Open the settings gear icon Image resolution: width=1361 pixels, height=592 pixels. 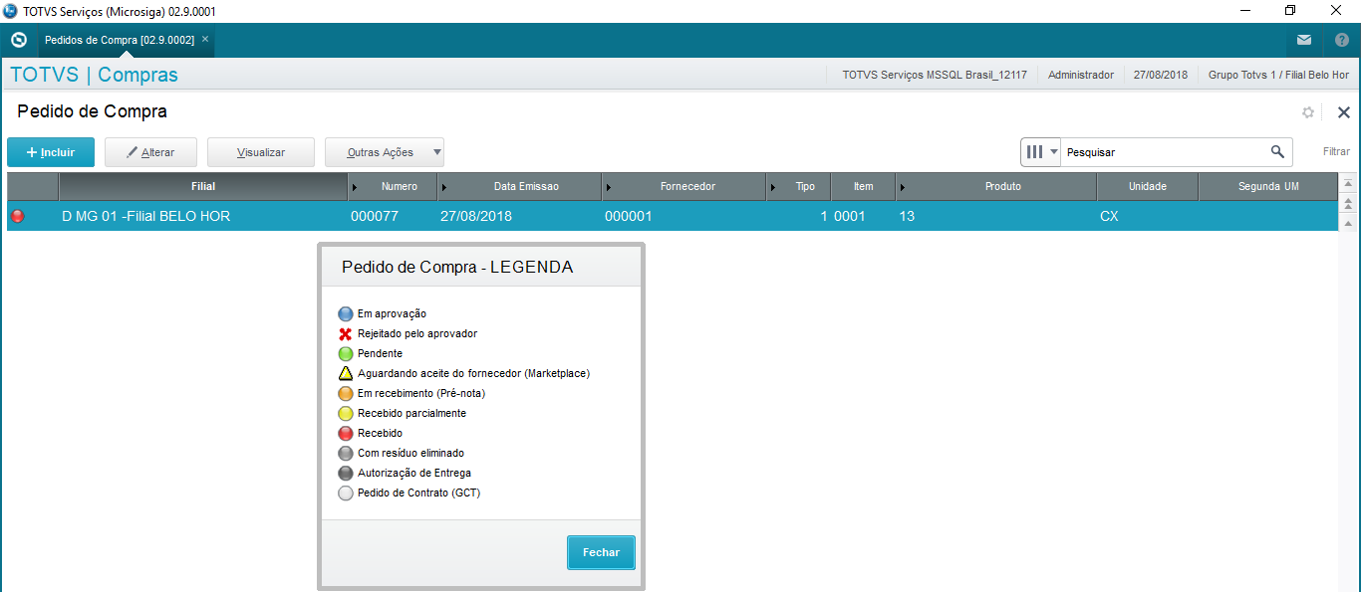point(1308,112)
